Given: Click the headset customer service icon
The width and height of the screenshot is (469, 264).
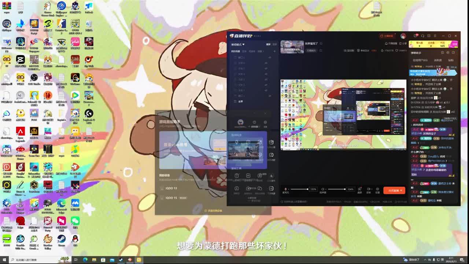Looking at the screenshot, I should (422, 36).
